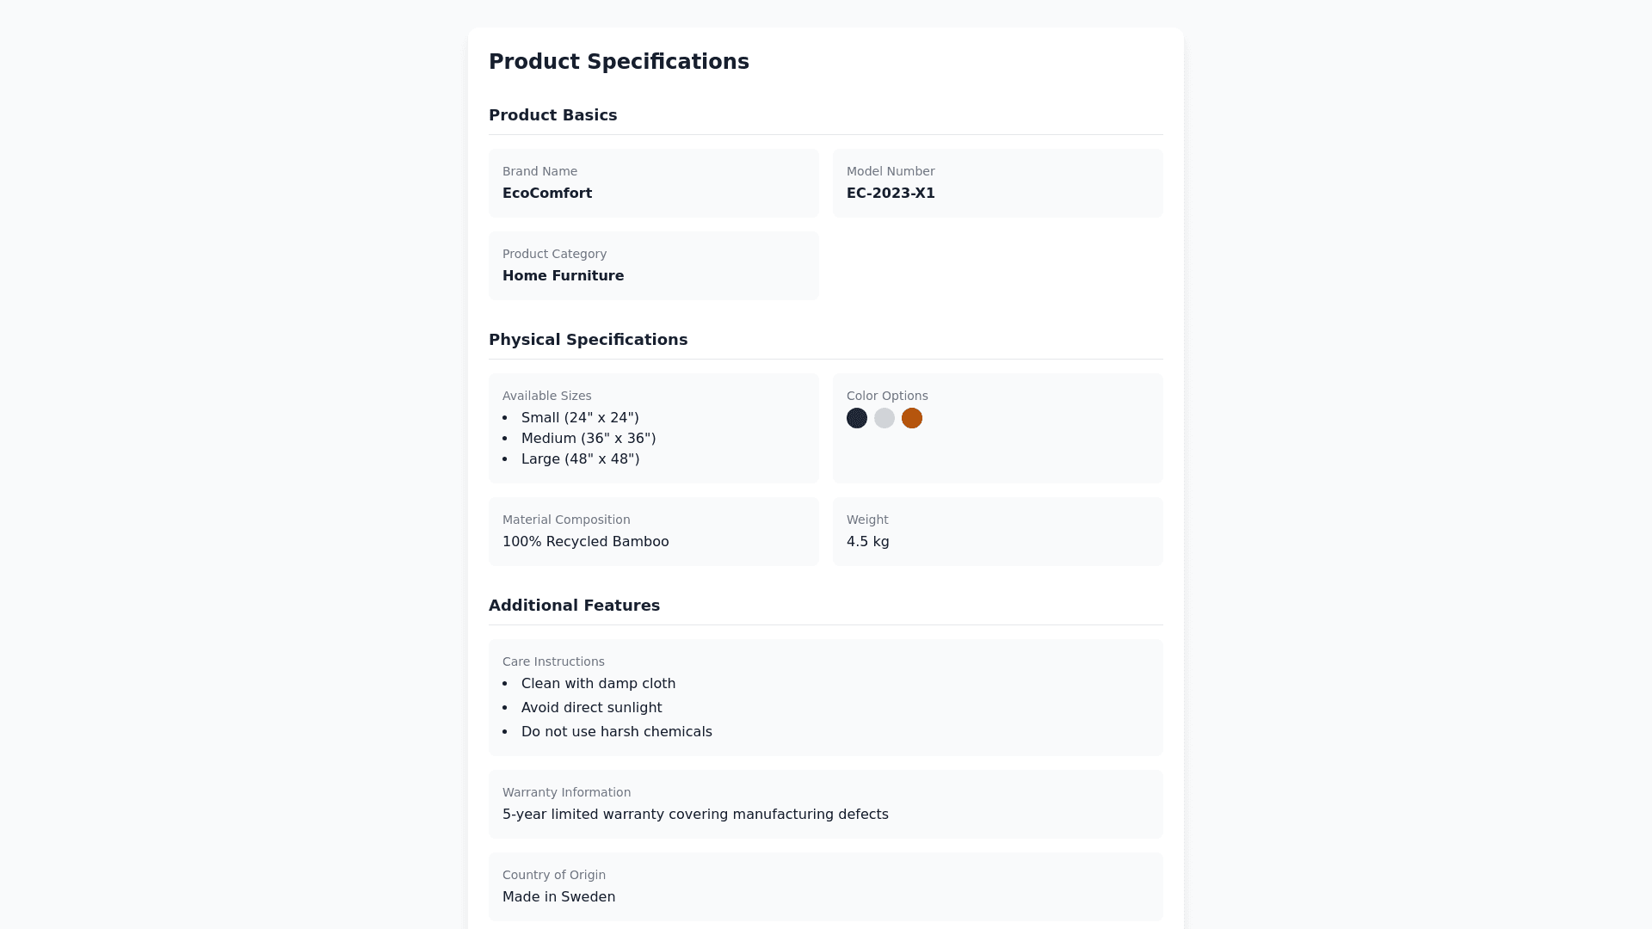Click the EcoComfort brand name value
The height and width of the screenshot is (929, 1652).
tap(547, 194)
